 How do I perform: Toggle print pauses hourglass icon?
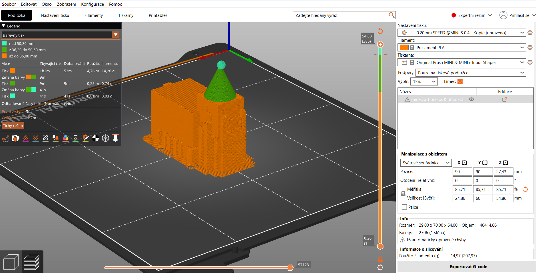point(75,139)
